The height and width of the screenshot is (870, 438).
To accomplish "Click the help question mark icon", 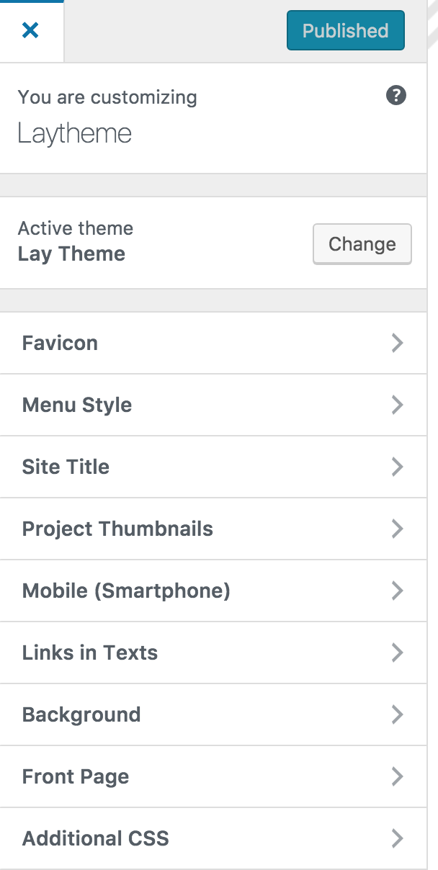I will (396, 96).
